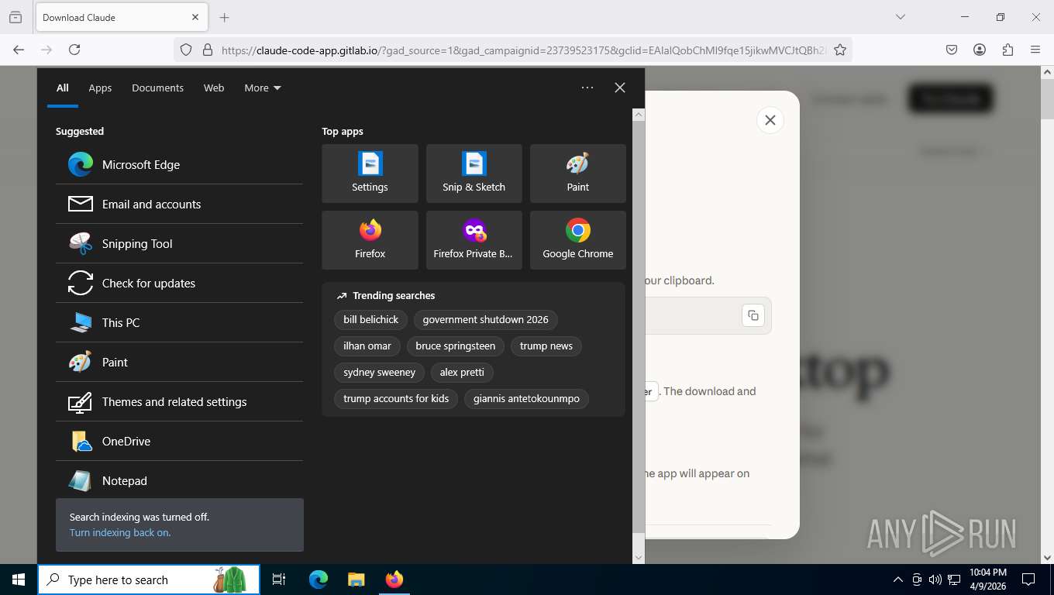Open Firefox extensions puzzle icon

click(x=1007, y=50)
